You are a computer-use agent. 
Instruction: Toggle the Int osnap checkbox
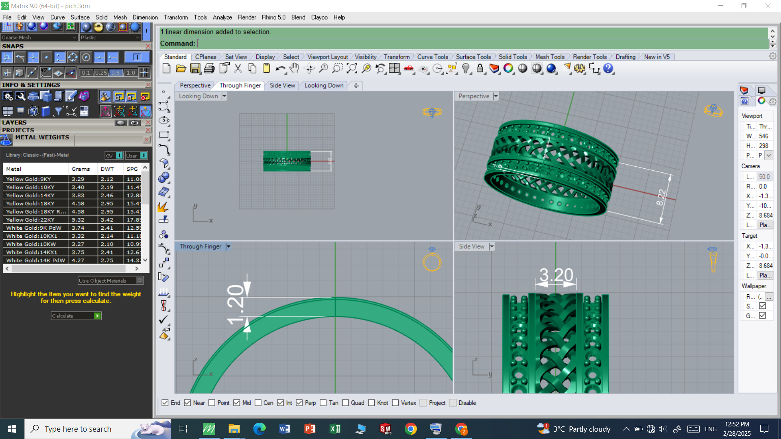click(x=280, y=403)
